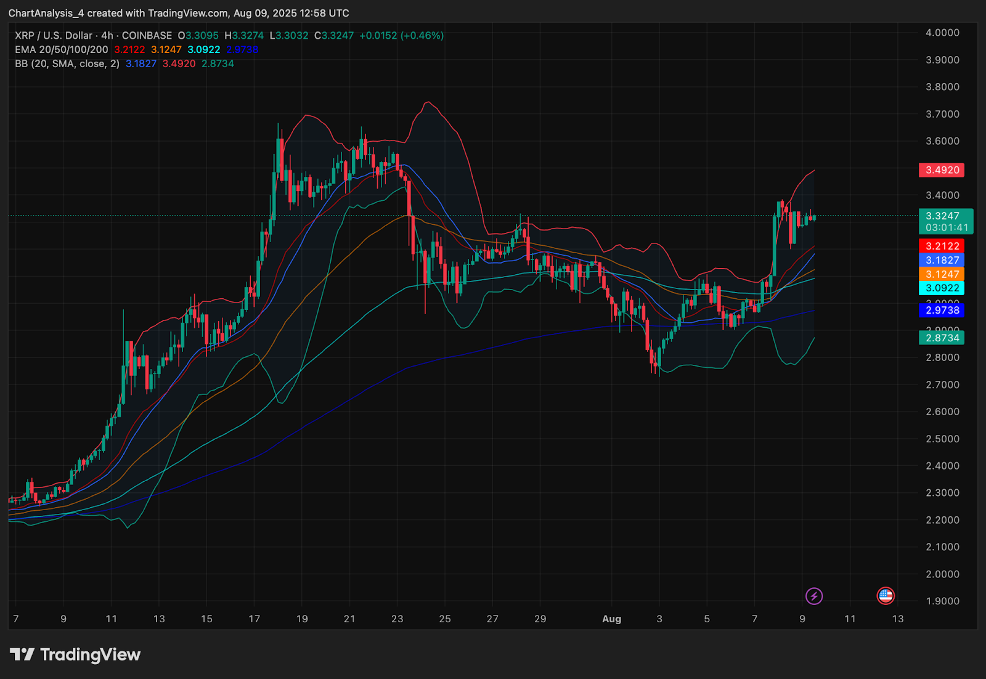This screenshot has height=679, width=986.
Task: Click the cyan 3.0922 price axis label
Action: (942, 288)
